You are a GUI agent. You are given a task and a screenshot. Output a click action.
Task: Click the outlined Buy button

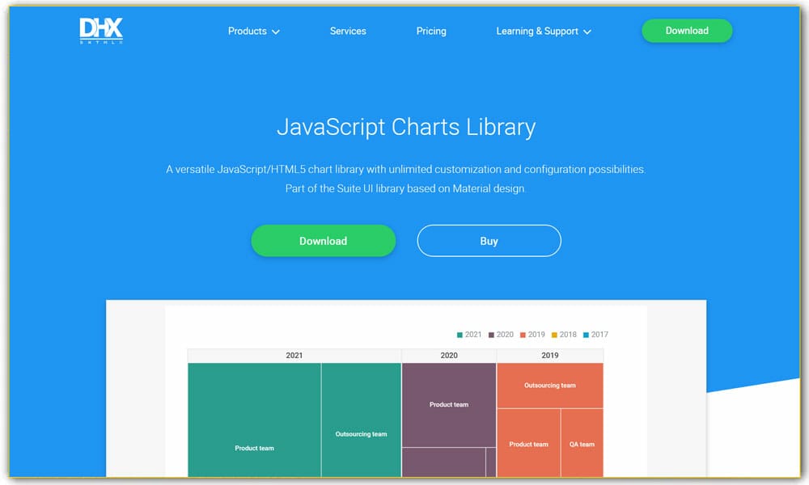[x=489, y=241]
